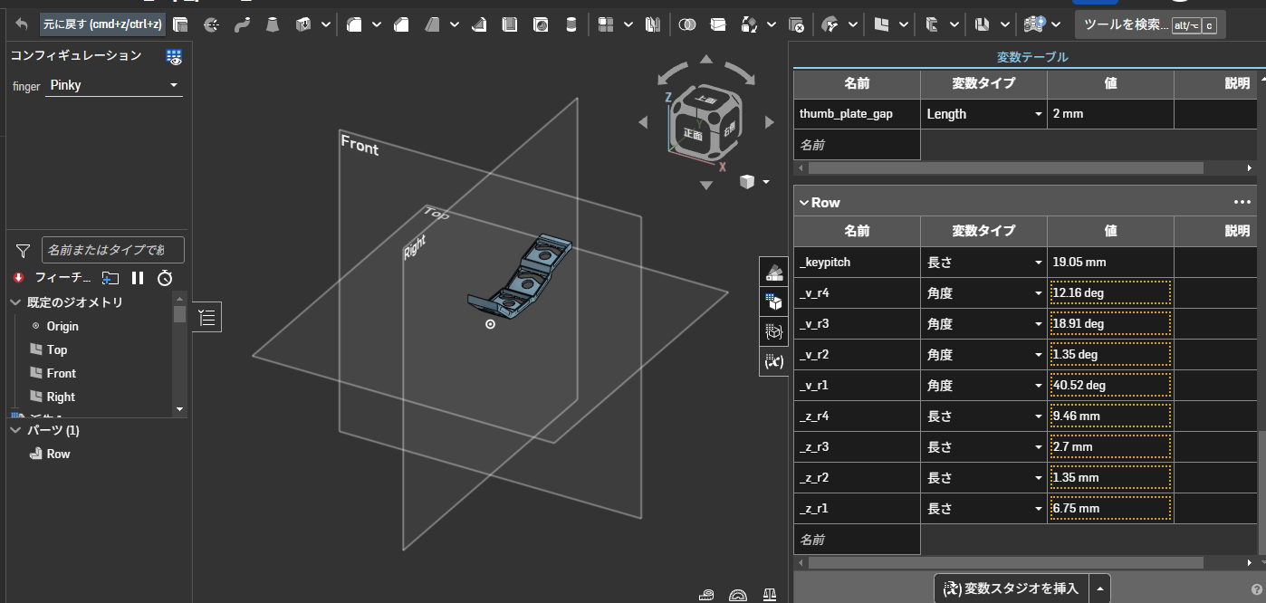The height and width of the screenshot is (603, 1266).
Task: Select the Thicken tool
Action: click(304, 24)
